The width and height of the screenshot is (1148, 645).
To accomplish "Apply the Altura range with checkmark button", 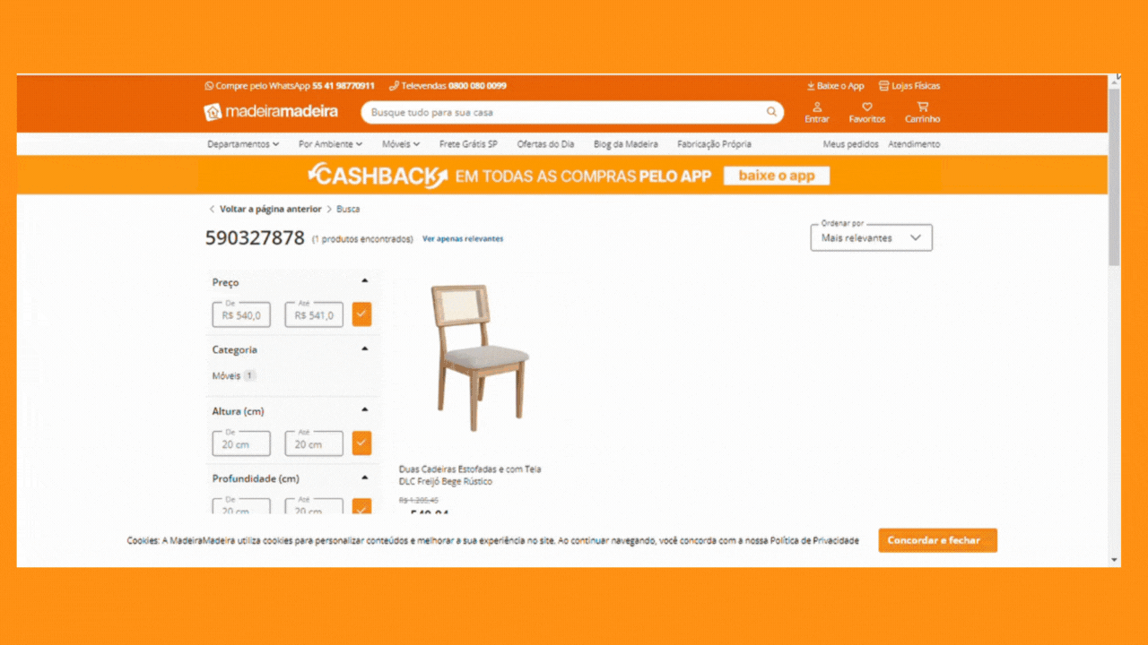I will coord(361,443).
